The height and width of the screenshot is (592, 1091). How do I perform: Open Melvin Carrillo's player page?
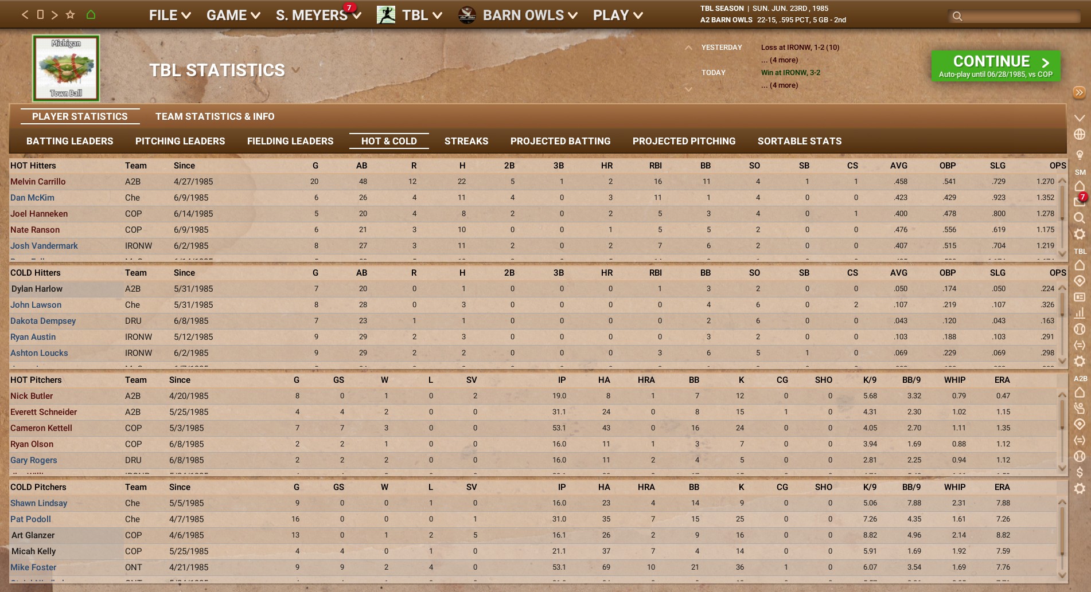38,182
